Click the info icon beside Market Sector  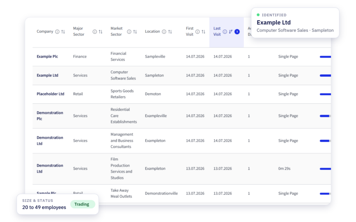coord(129,32)
